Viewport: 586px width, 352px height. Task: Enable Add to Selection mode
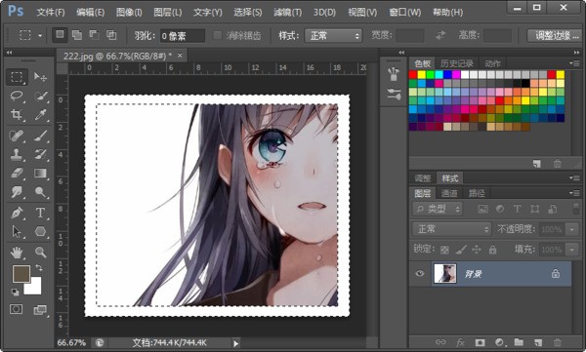tap(77, 35)
